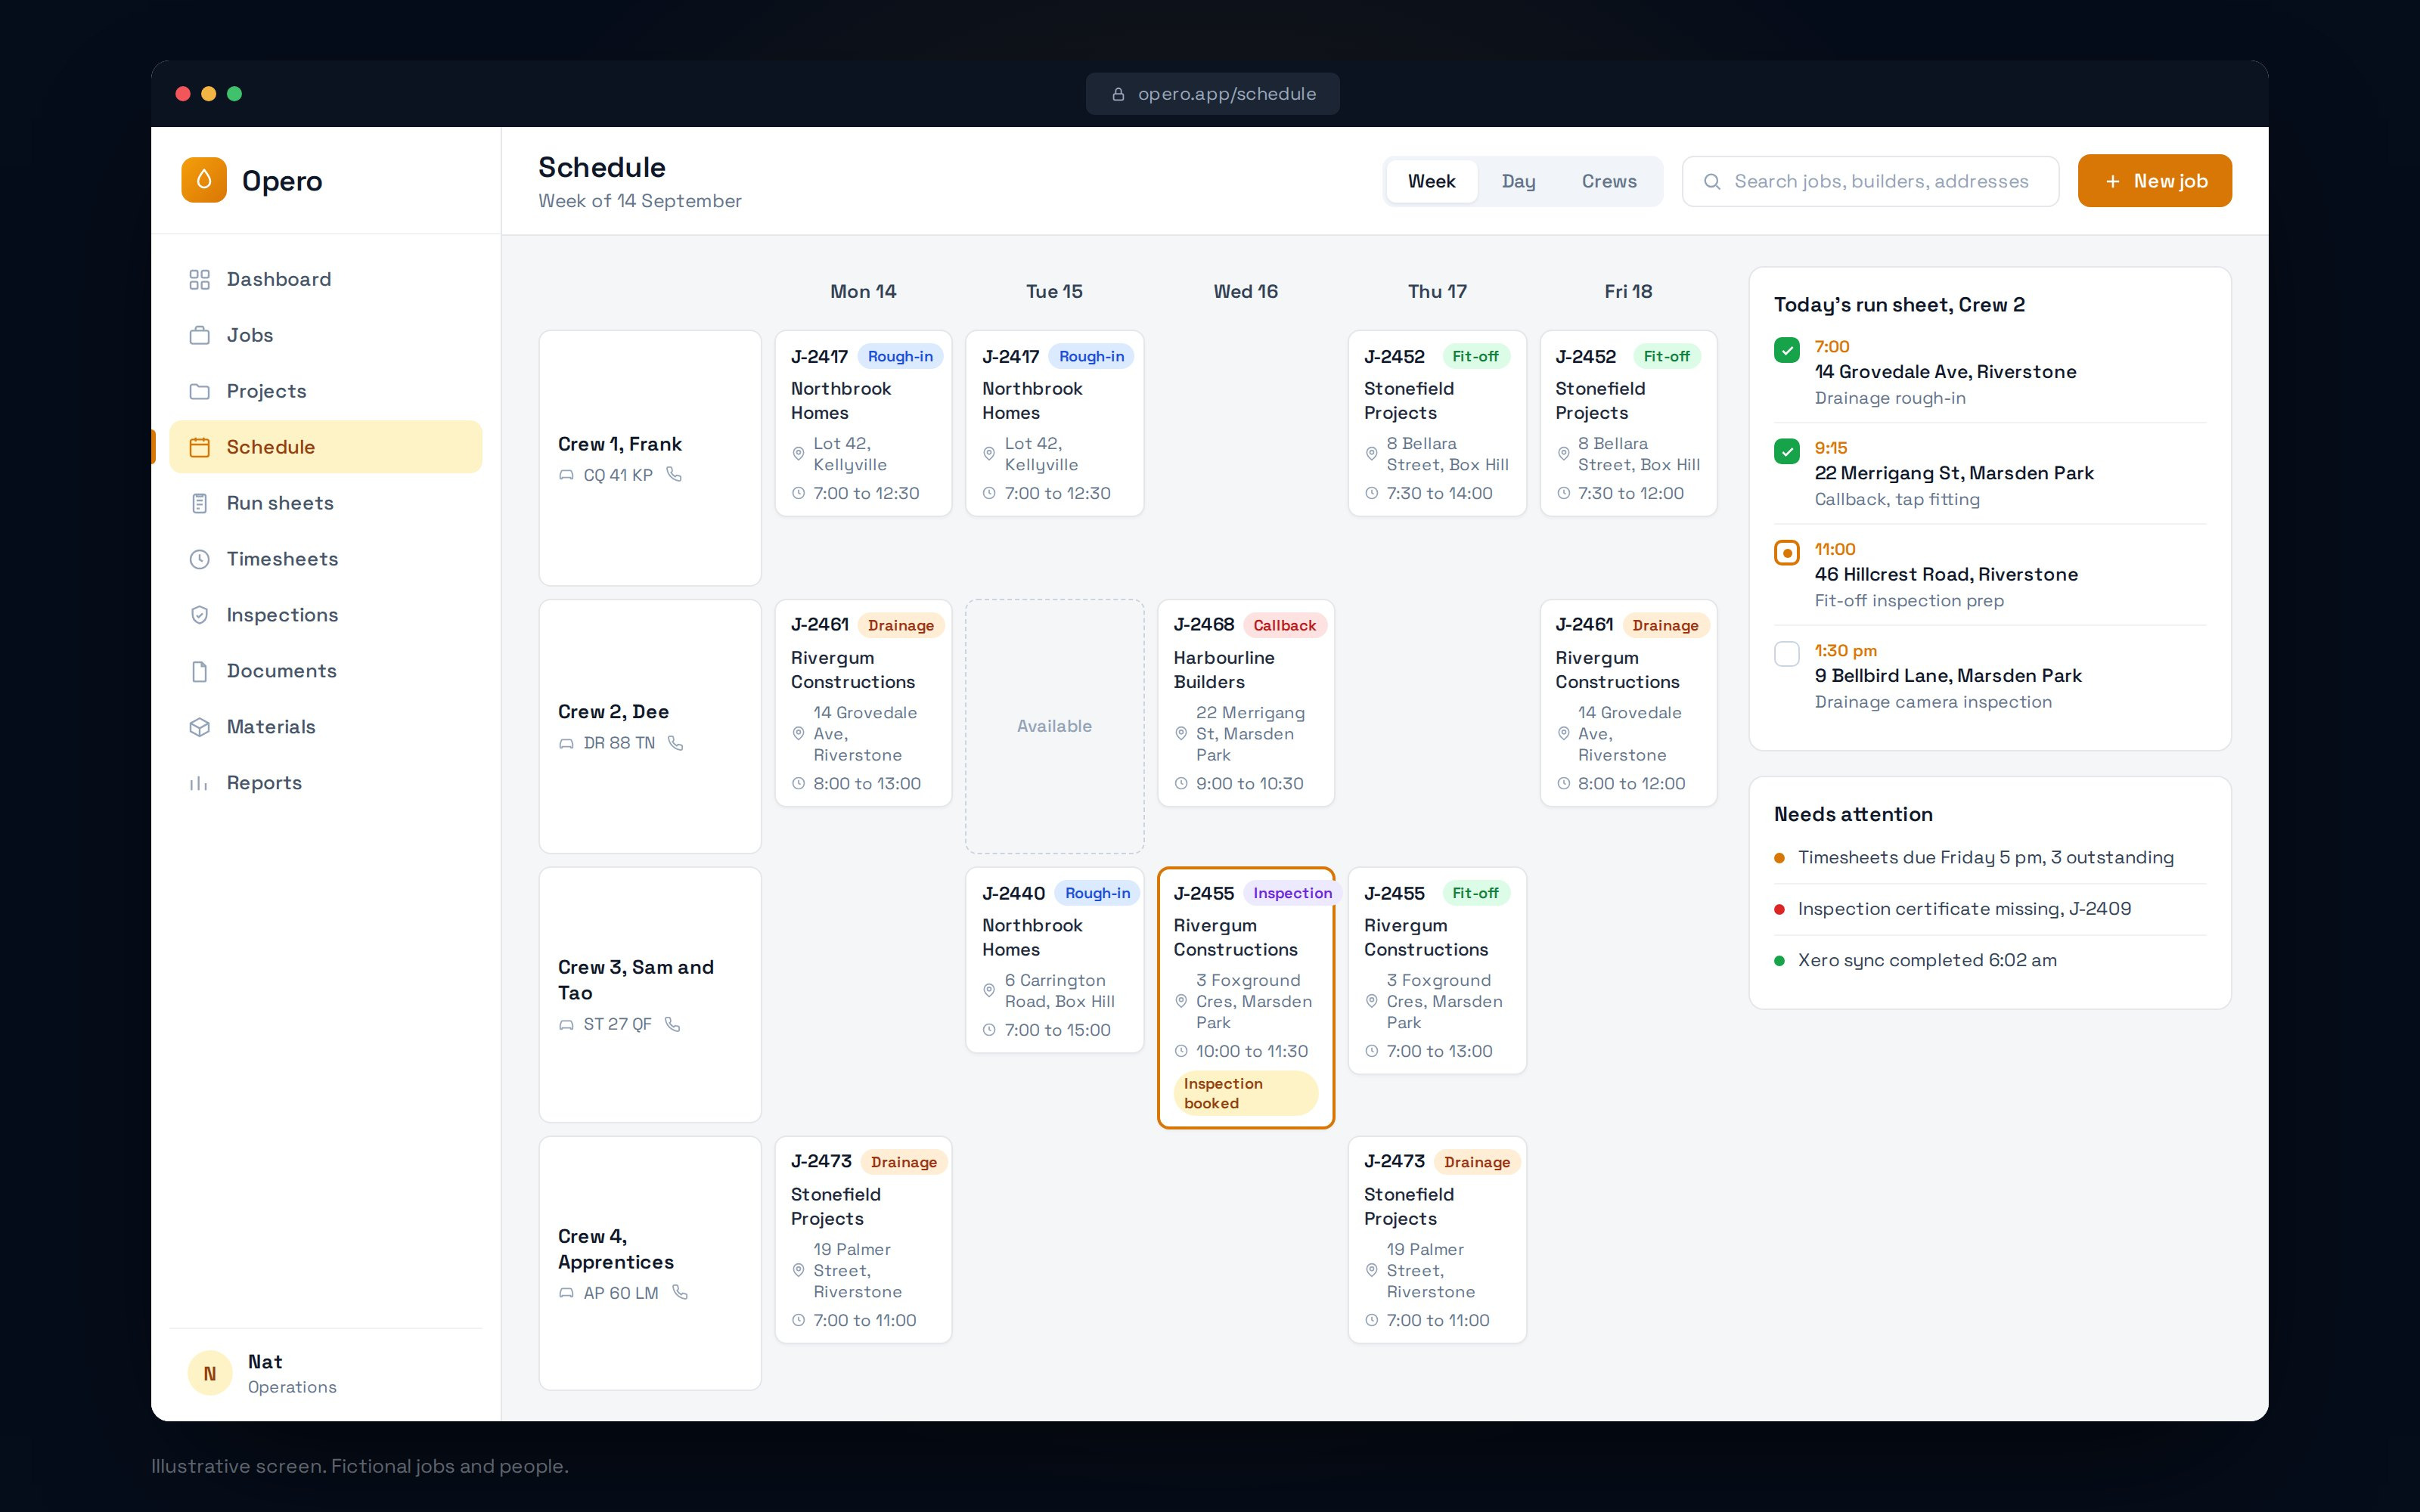This screenshot has height=1512, width=2420.
Task: Open the Dashboard grid icon in sidebar
Action: click(200, 279)
